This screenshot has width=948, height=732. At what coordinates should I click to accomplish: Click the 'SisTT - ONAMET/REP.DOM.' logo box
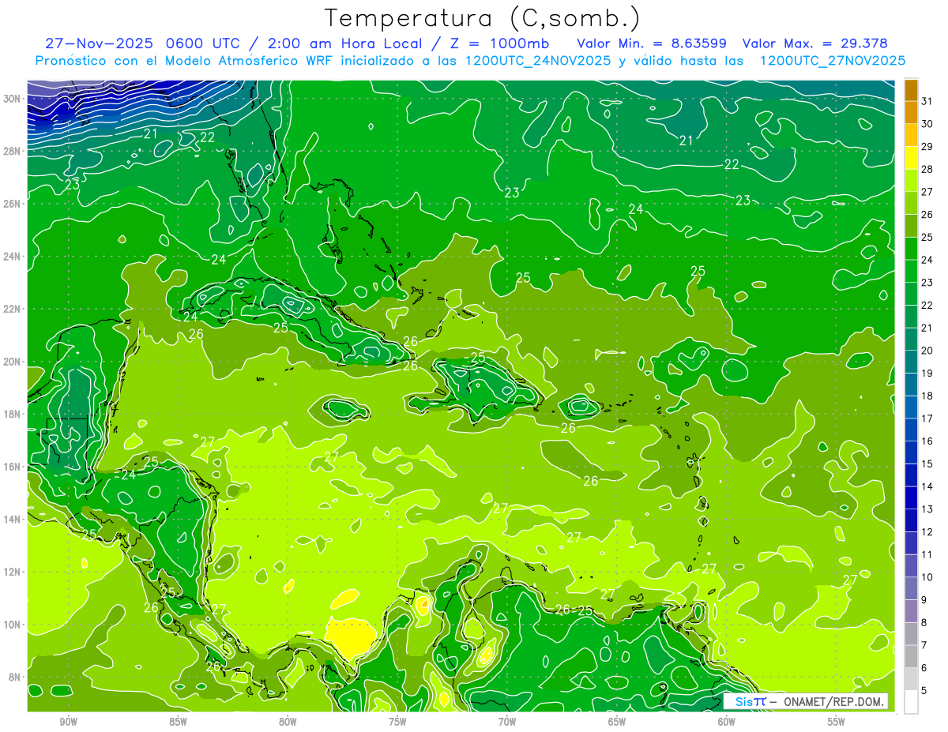806,701
